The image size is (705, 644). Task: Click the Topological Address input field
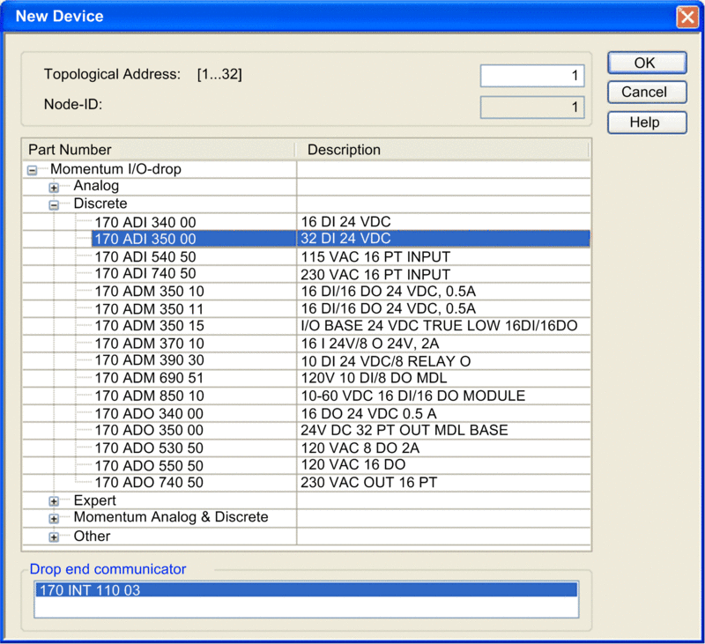pyautogui.click(x=532, y=76)
